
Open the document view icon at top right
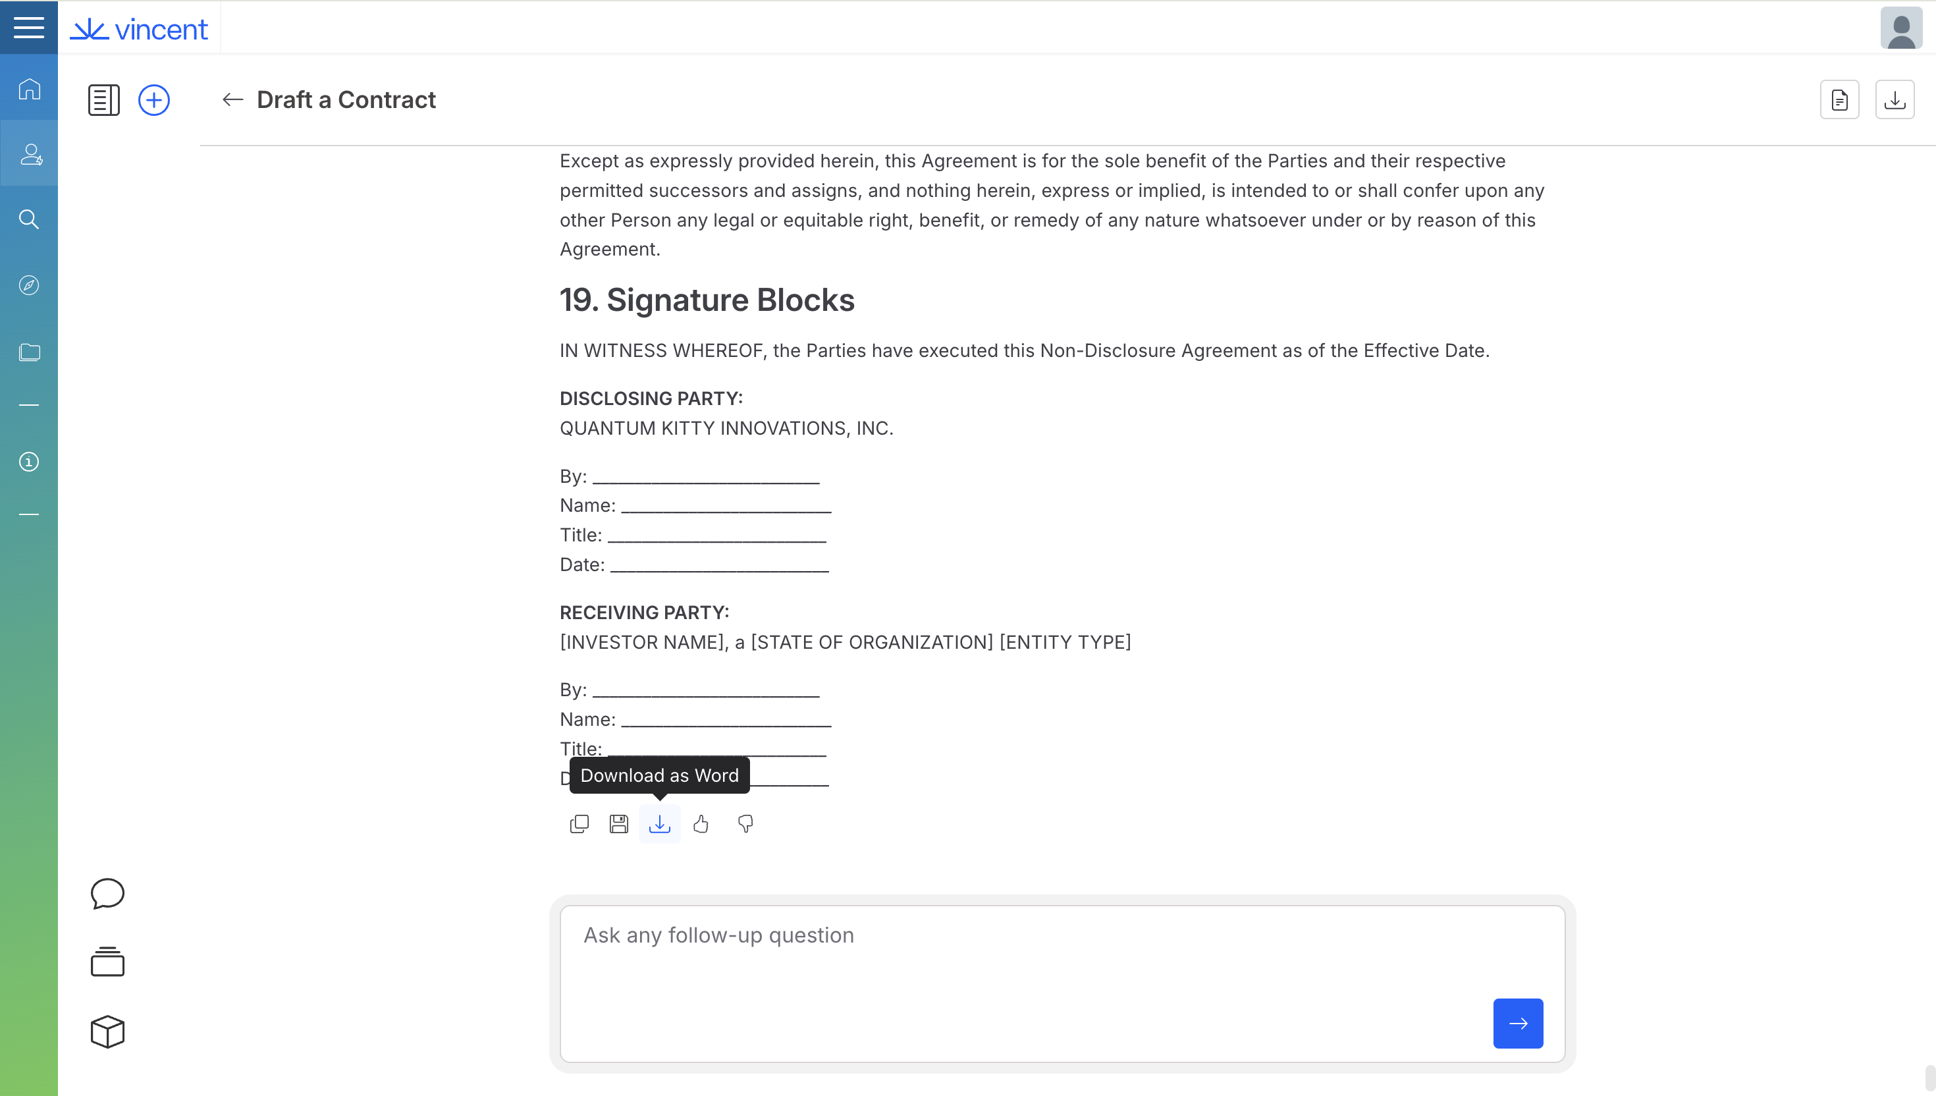(1839, 100)
